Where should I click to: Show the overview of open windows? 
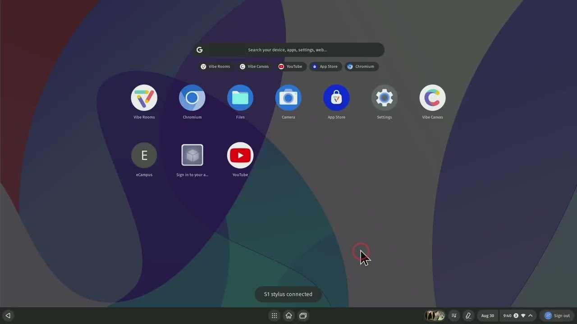pos(303,316)
